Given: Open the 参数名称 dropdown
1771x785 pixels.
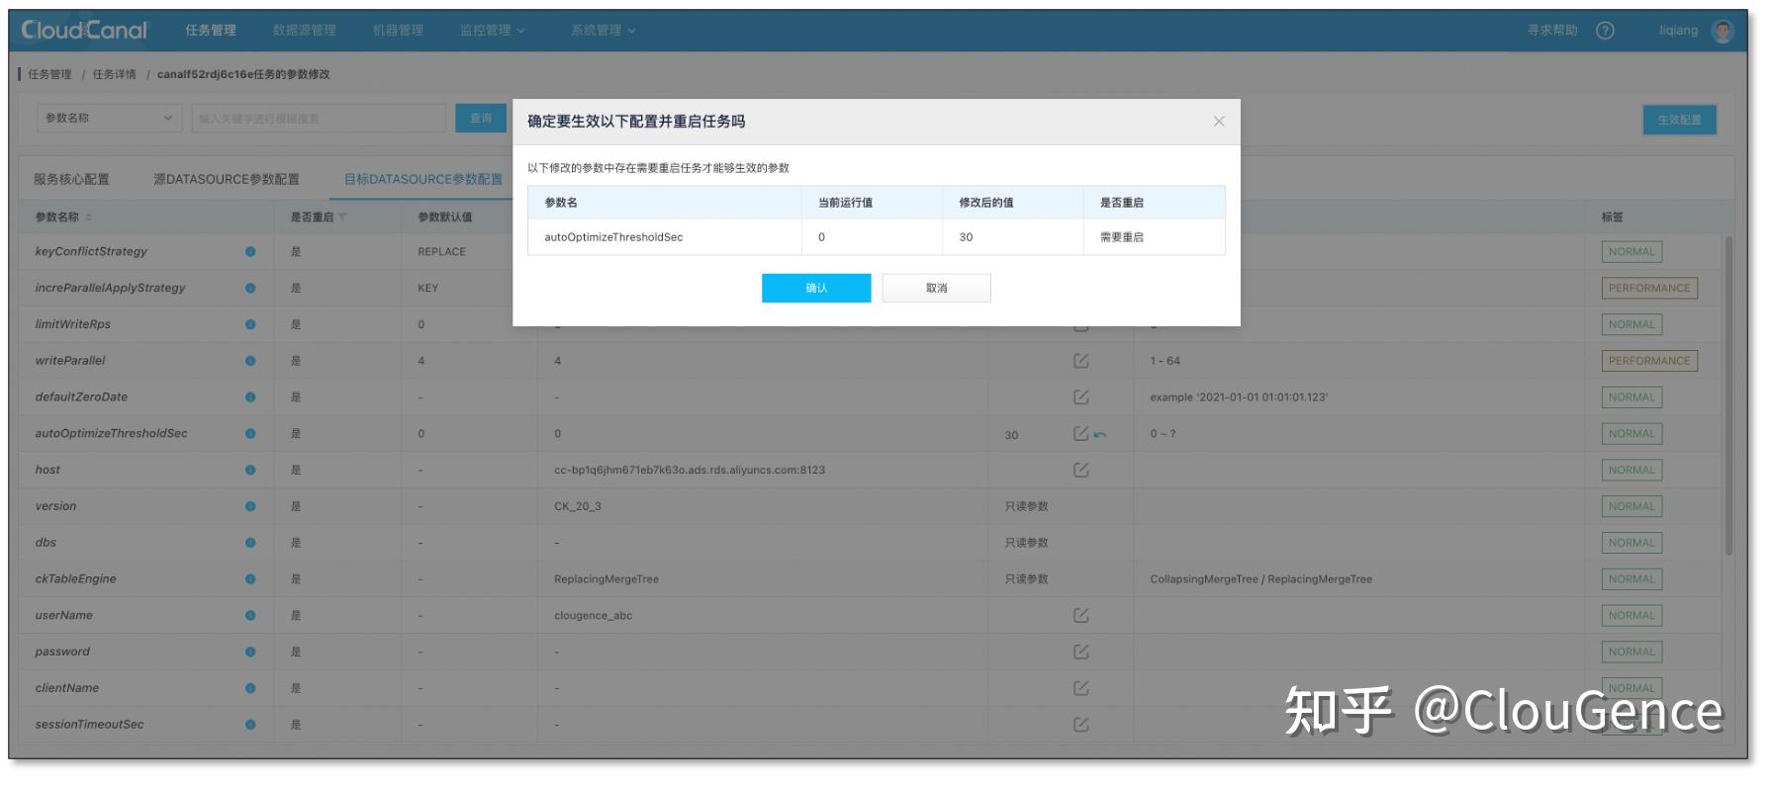Looking at the screenshot, I should pyautogui.click(x=110, y=119).
